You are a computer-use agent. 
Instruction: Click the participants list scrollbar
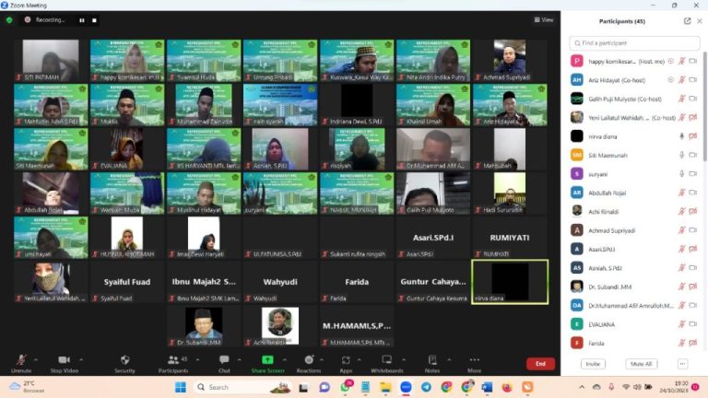click(x=705, y=106)
